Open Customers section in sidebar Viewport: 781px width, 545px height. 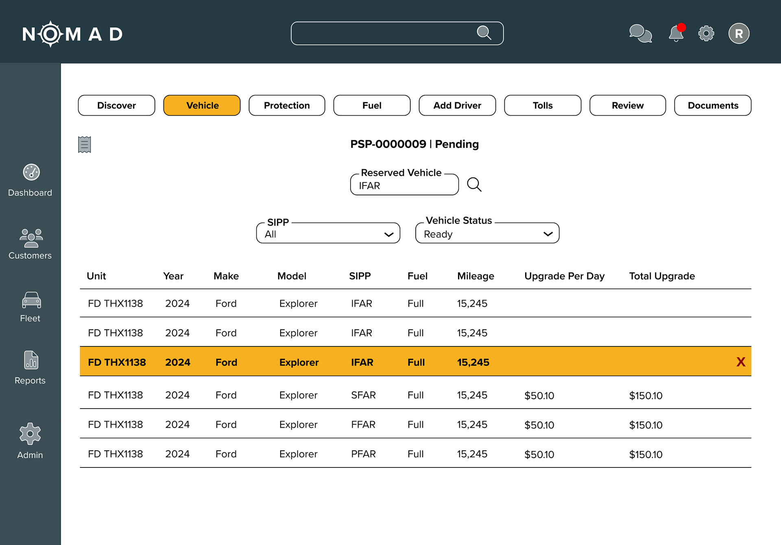pos(31,244)
